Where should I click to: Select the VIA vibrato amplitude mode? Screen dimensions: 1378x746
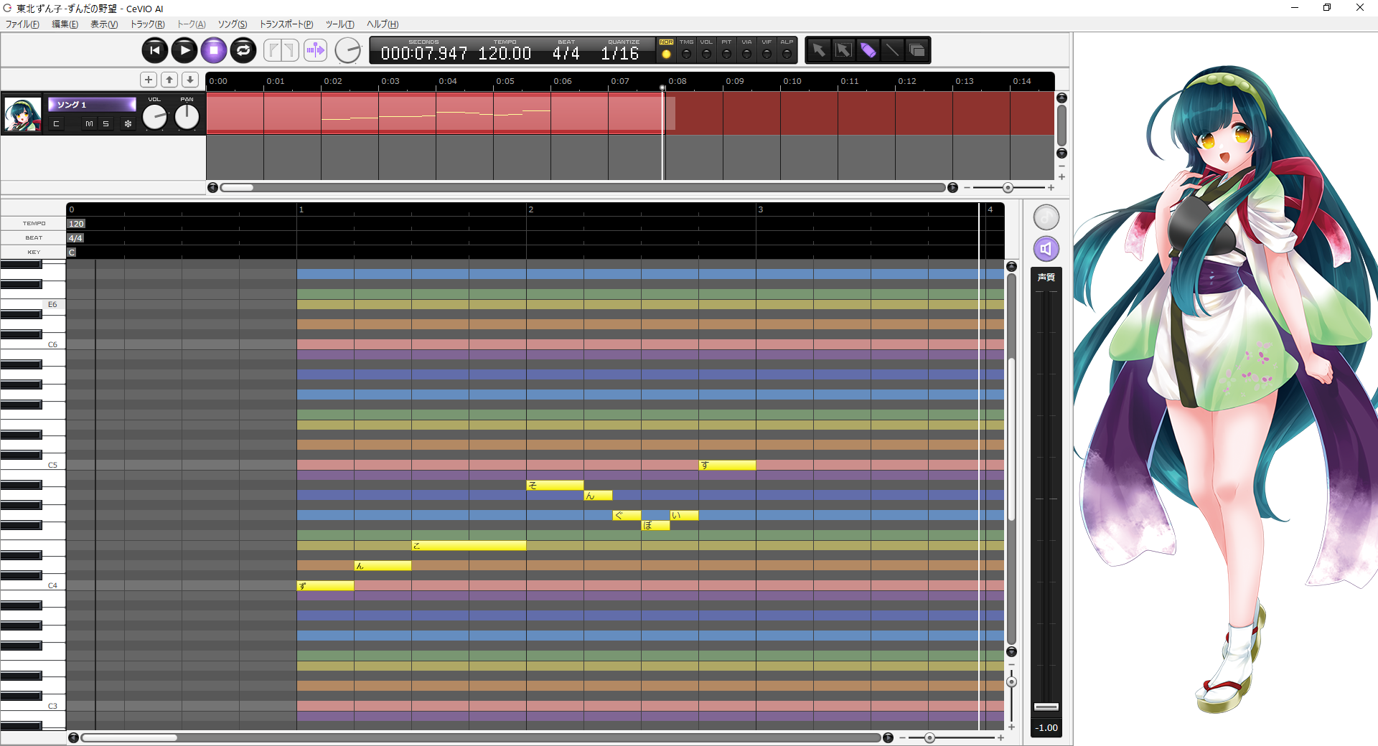point(746,50)
